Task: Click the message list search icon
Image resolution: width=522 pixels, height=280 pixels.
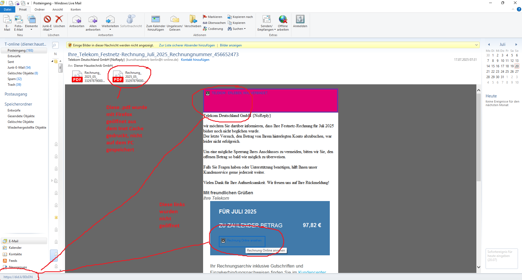Action: [55, 45]
